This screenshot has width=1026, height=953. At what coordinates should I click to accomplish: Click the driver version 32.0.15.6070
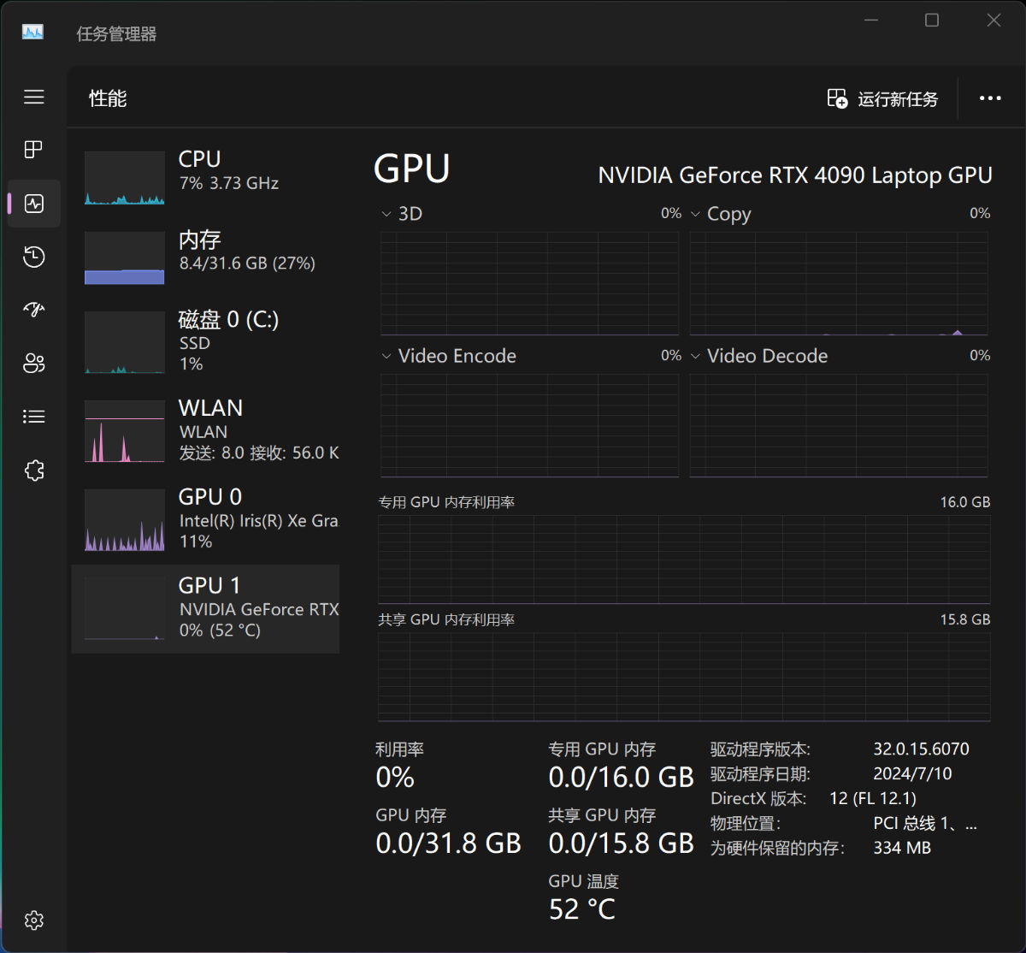point(921,749)
